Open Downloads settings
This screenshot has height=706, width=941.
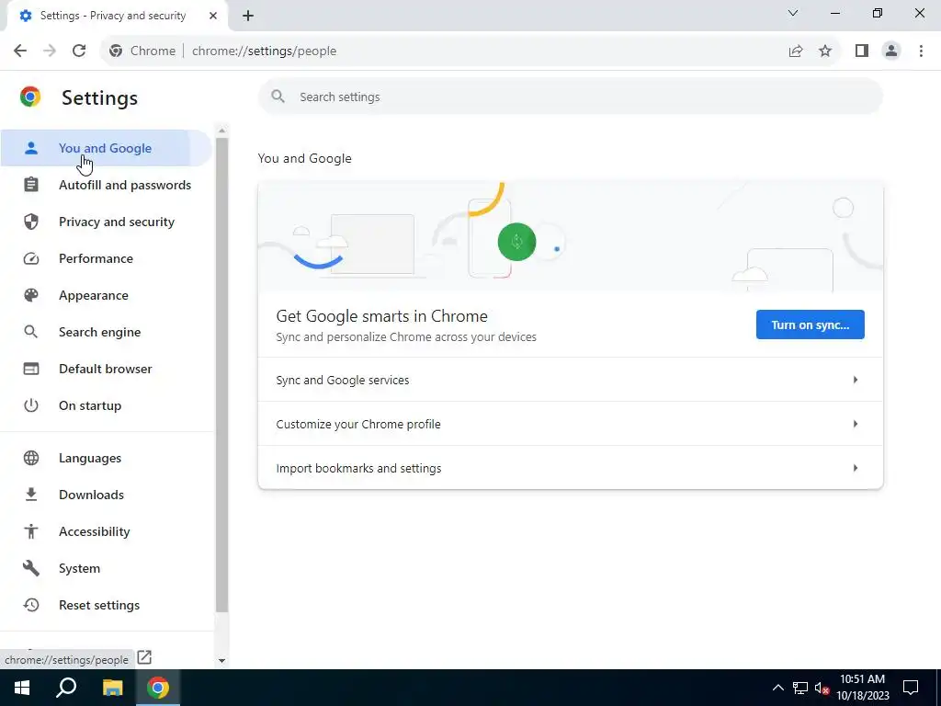coord(107,495)
